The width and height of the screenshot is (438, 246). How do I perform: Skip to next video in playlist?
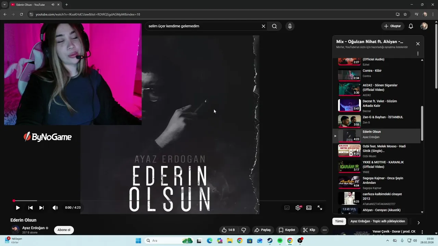click(41, 208)
